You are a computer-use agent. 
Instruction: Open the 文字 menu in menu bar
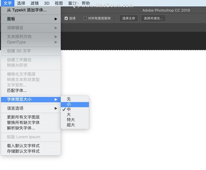pos(7,3)
